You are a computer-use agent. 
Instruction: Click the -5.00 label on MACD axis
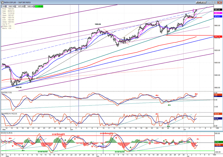point(216,107)
